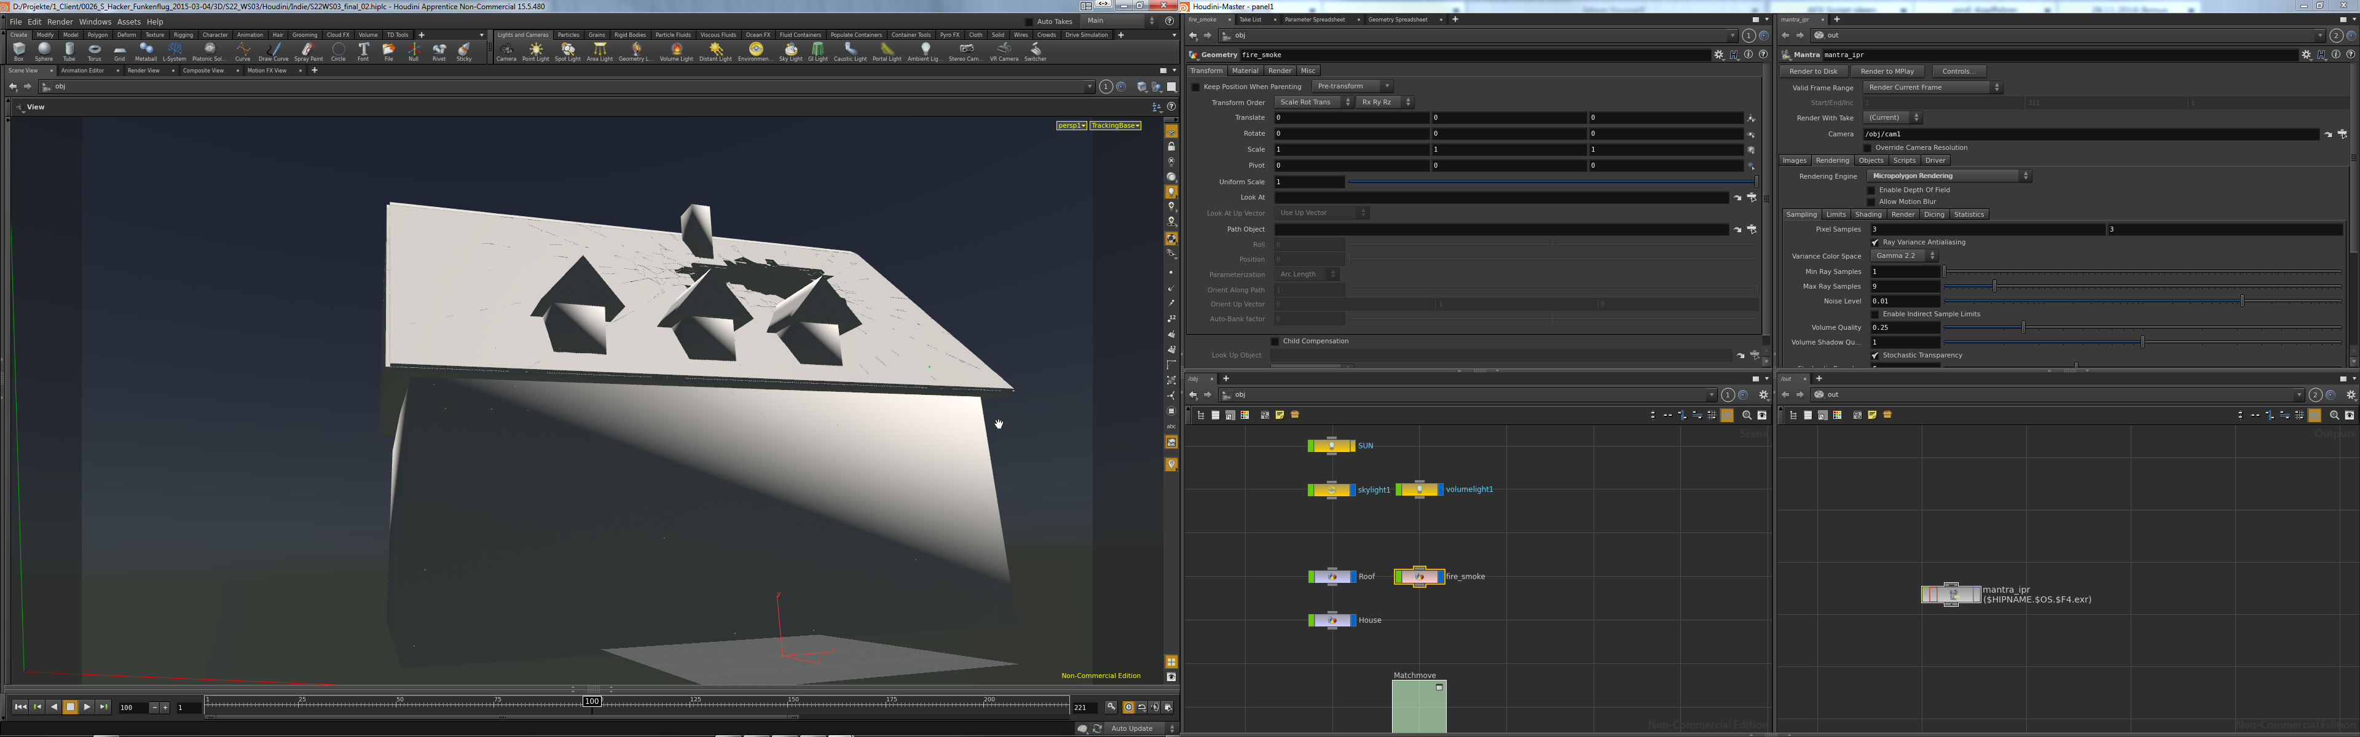
Task: Toggle Stochastic Transparency checkbox
Action: [1874, 355]
